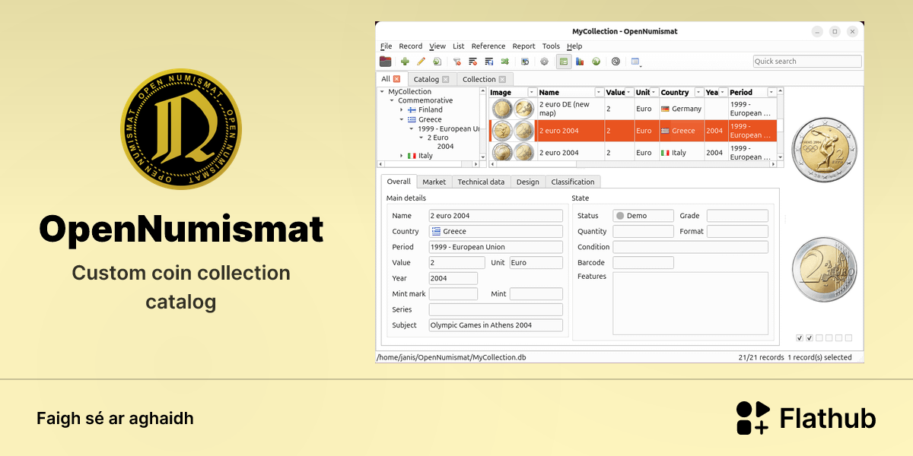Close the Catalog tab with its X
Image resolution: width=913 pixels, height=456 pixels.
click(446, 79)
